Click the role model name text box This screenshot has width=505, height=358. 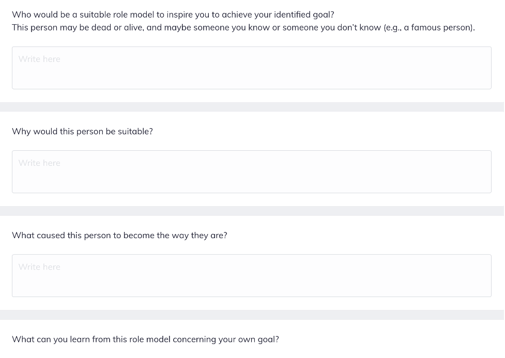[x=251, y=68]
